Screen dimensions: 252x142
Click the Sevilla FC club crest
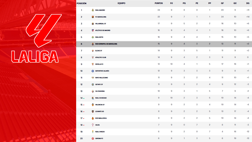pyautogui.click(x=93, y=64)
